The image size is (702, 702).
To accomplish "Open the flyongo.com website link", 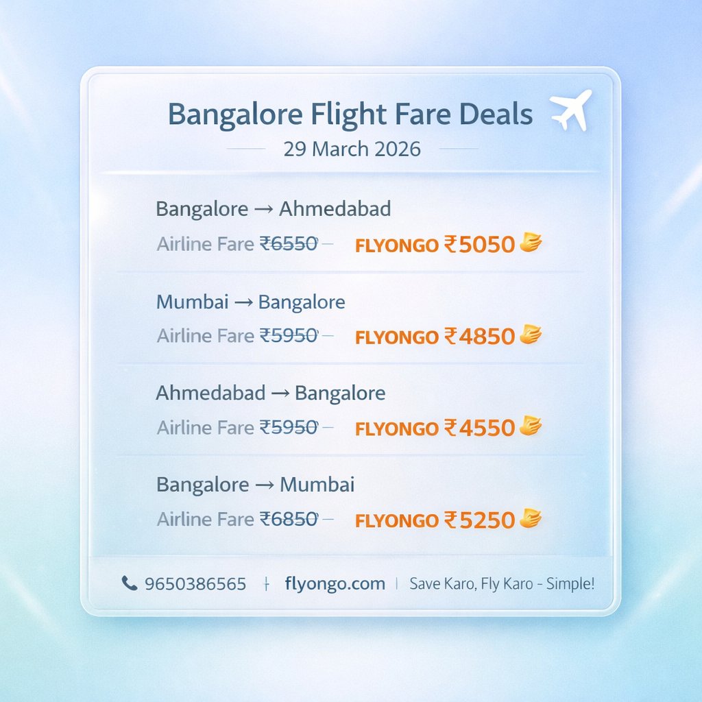I will coord(335,584).
